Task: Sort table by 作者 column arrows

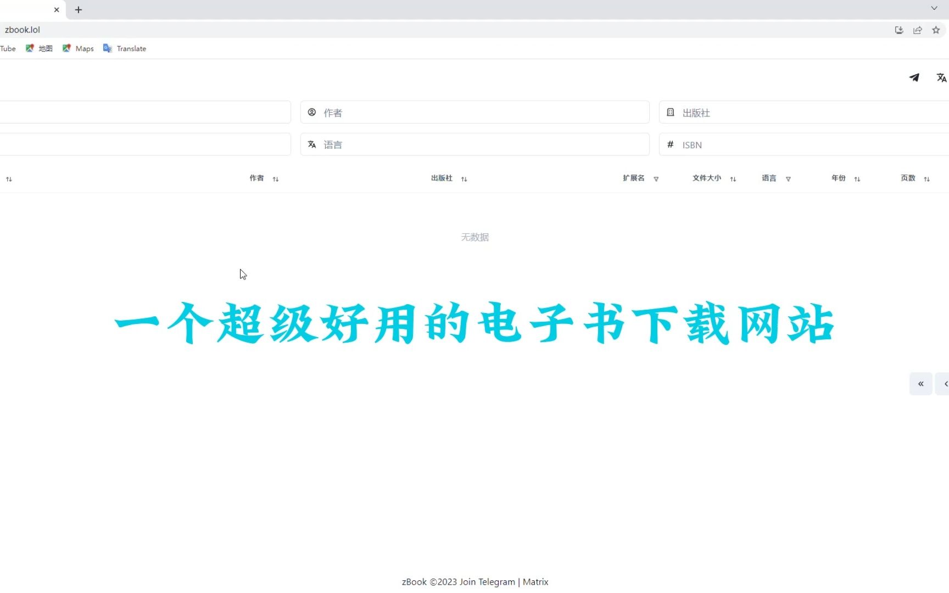Action: pos(276,179)
